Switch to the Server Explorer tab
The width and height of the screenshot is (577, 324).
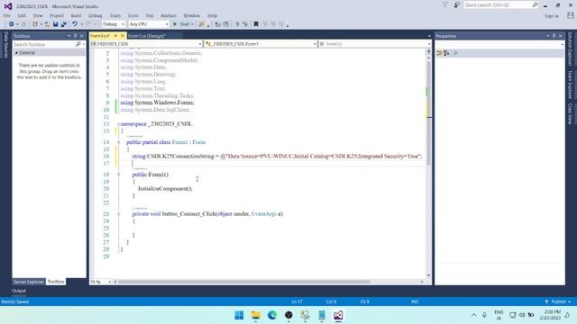[x=29, y=282]
